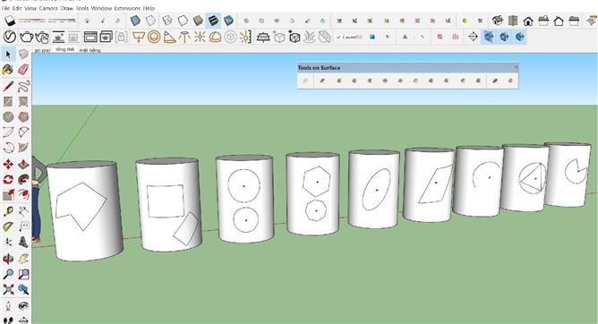Enable Monochrome face style
The height and width of the screenshot is (324, 598).
[x=228, y=21]
